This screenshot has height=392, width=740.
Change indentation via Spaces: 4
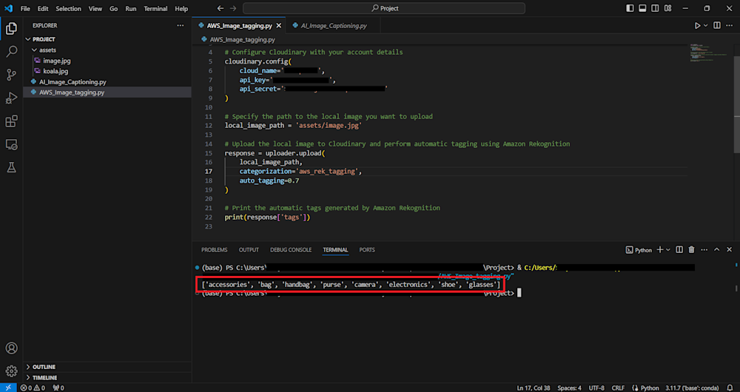[x=569, y=388]
